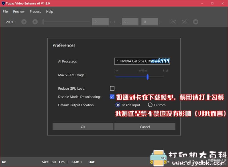Click the scissors trim icon
Viewport: 228px width, 167px height.
tap(173, 22)
